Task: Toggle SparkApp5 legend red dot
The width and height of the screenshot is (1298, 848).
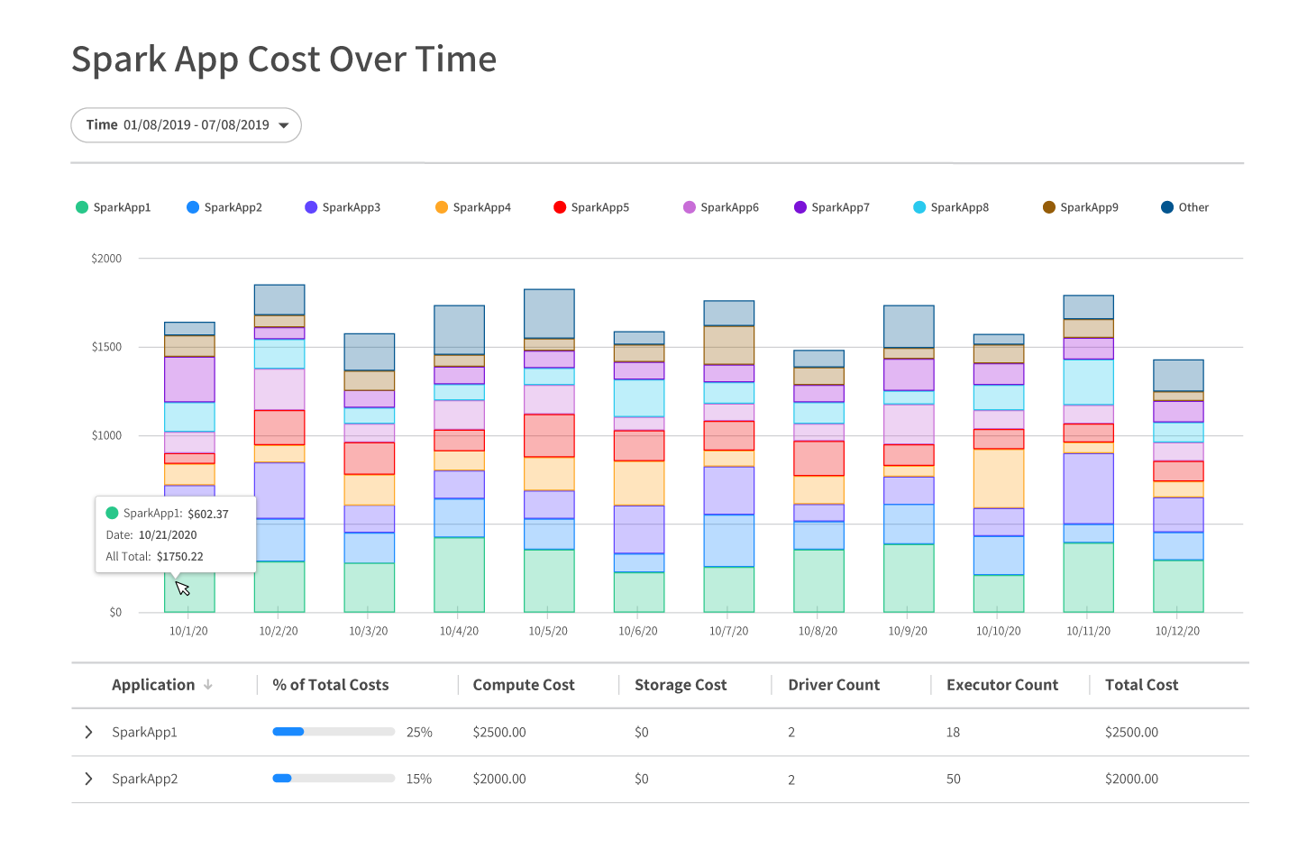Action: point(560,207)
